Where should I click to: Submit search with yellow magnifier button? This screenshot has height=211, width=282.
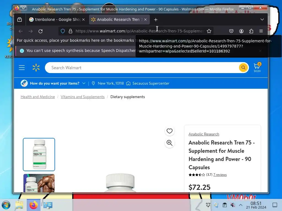[x=243, y=68]
